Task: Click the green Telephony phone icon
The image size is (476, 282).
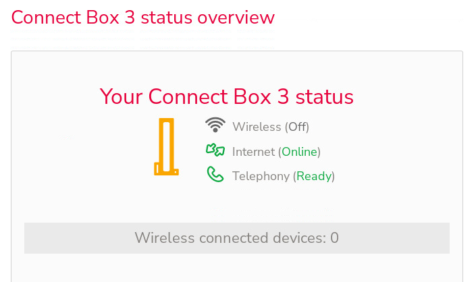Action: pos(215,175)
